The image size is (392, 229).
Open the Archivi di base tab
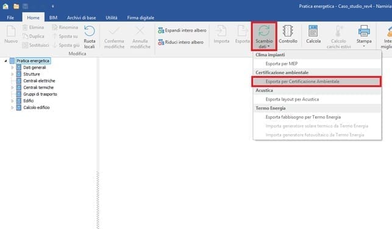[x=81, y=18]
